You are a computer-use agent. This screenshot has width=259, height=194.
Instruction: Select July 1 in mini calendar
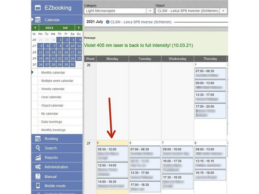(x=59, y=40)
